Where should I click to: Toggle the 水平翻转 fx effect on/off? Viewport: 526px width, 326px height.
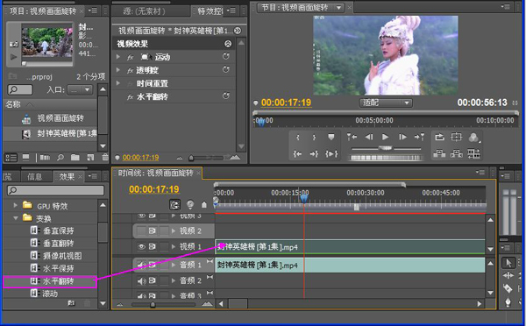[131, 97]
